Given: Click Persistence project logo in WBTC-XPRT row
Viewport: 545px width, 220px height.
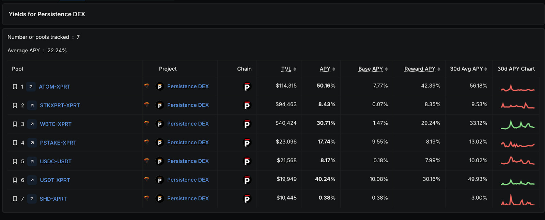Looking at the screenshot, I should point(159,124).
